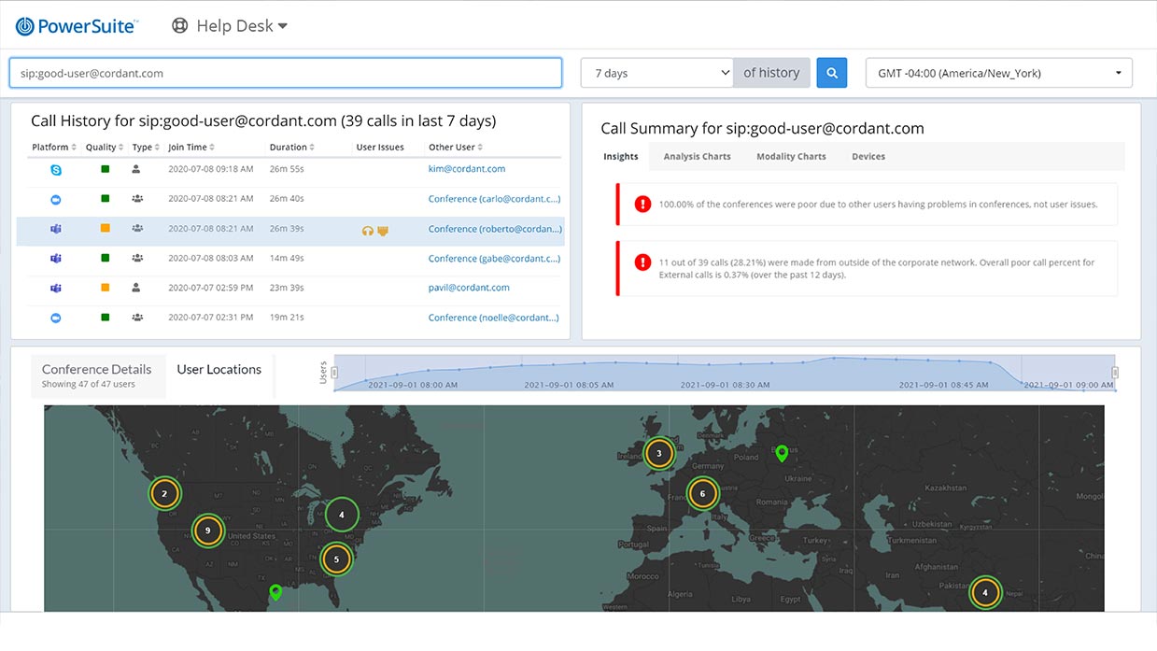Click the Teams icon on the 08:03 AM call
Viewport: 1157px width, 651px height.
coord(56,259)
